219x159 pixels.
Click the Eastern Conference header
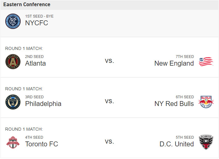click(27, 5)
